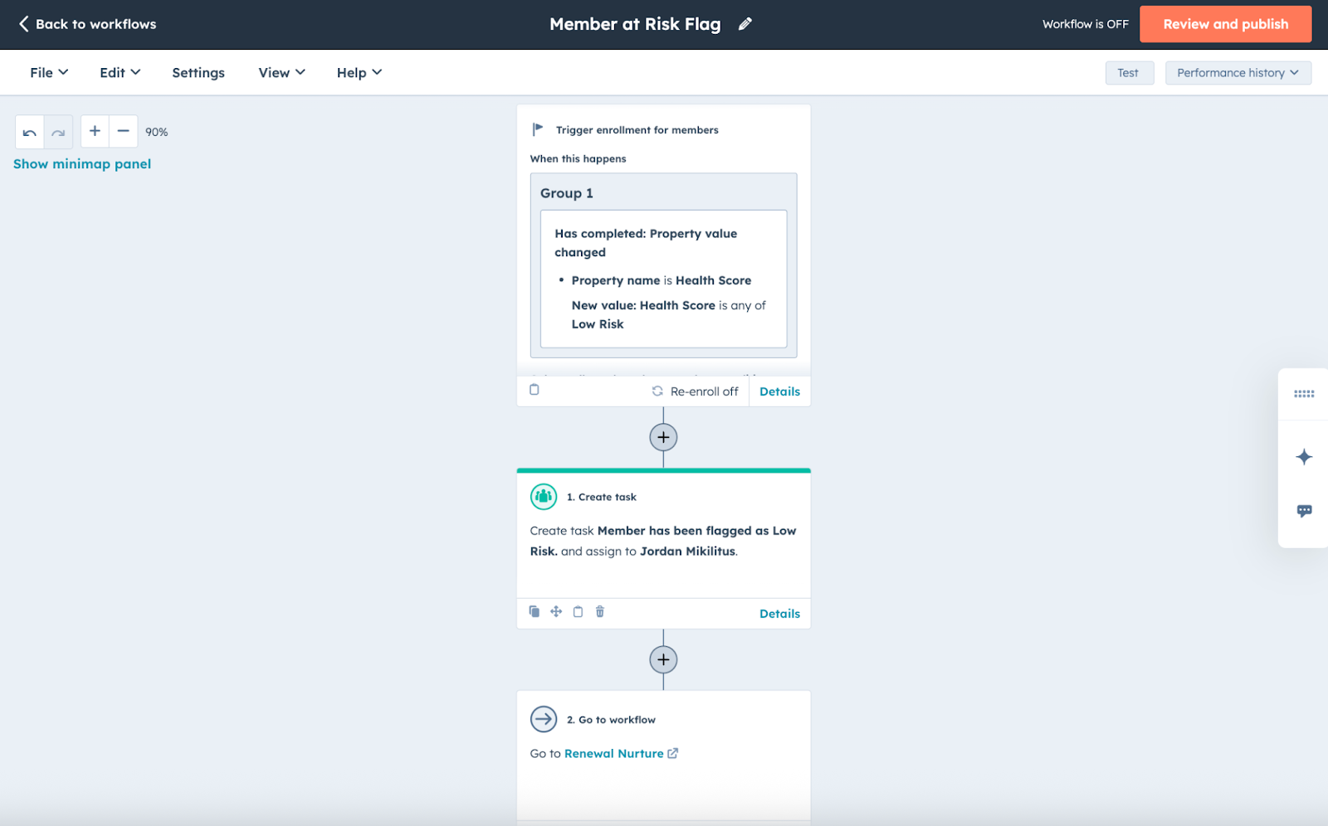Add action after Create task step
This screenshot has width=1328, height=826.
(x=663, y=659)
